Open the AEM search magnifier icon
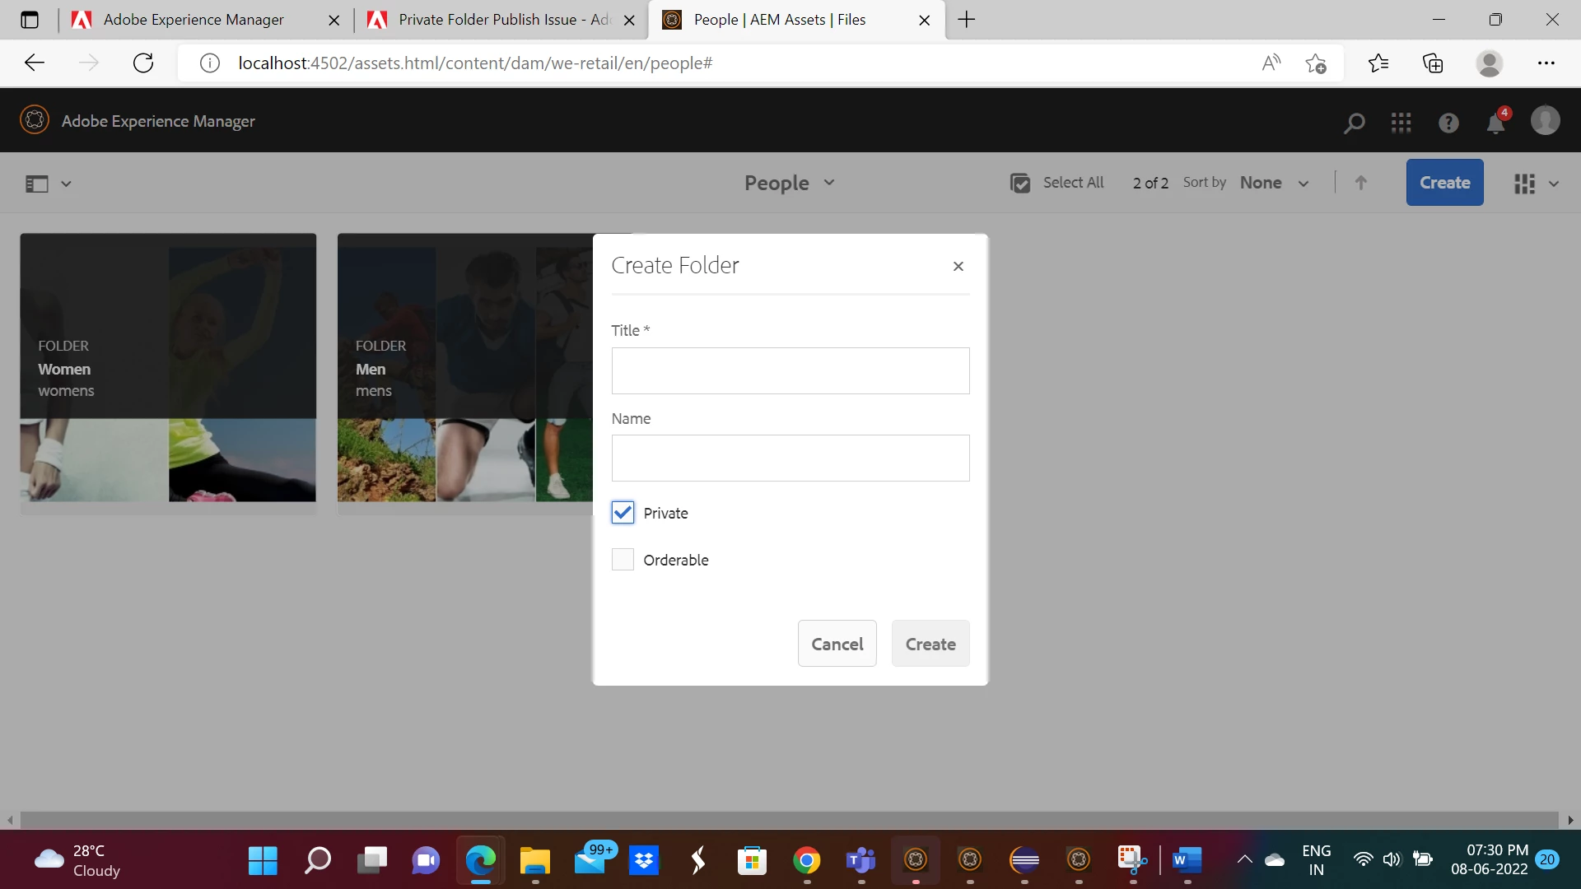Image resolution: width=1581 pixels, height=889 pixels. [x=1354, y=123]
